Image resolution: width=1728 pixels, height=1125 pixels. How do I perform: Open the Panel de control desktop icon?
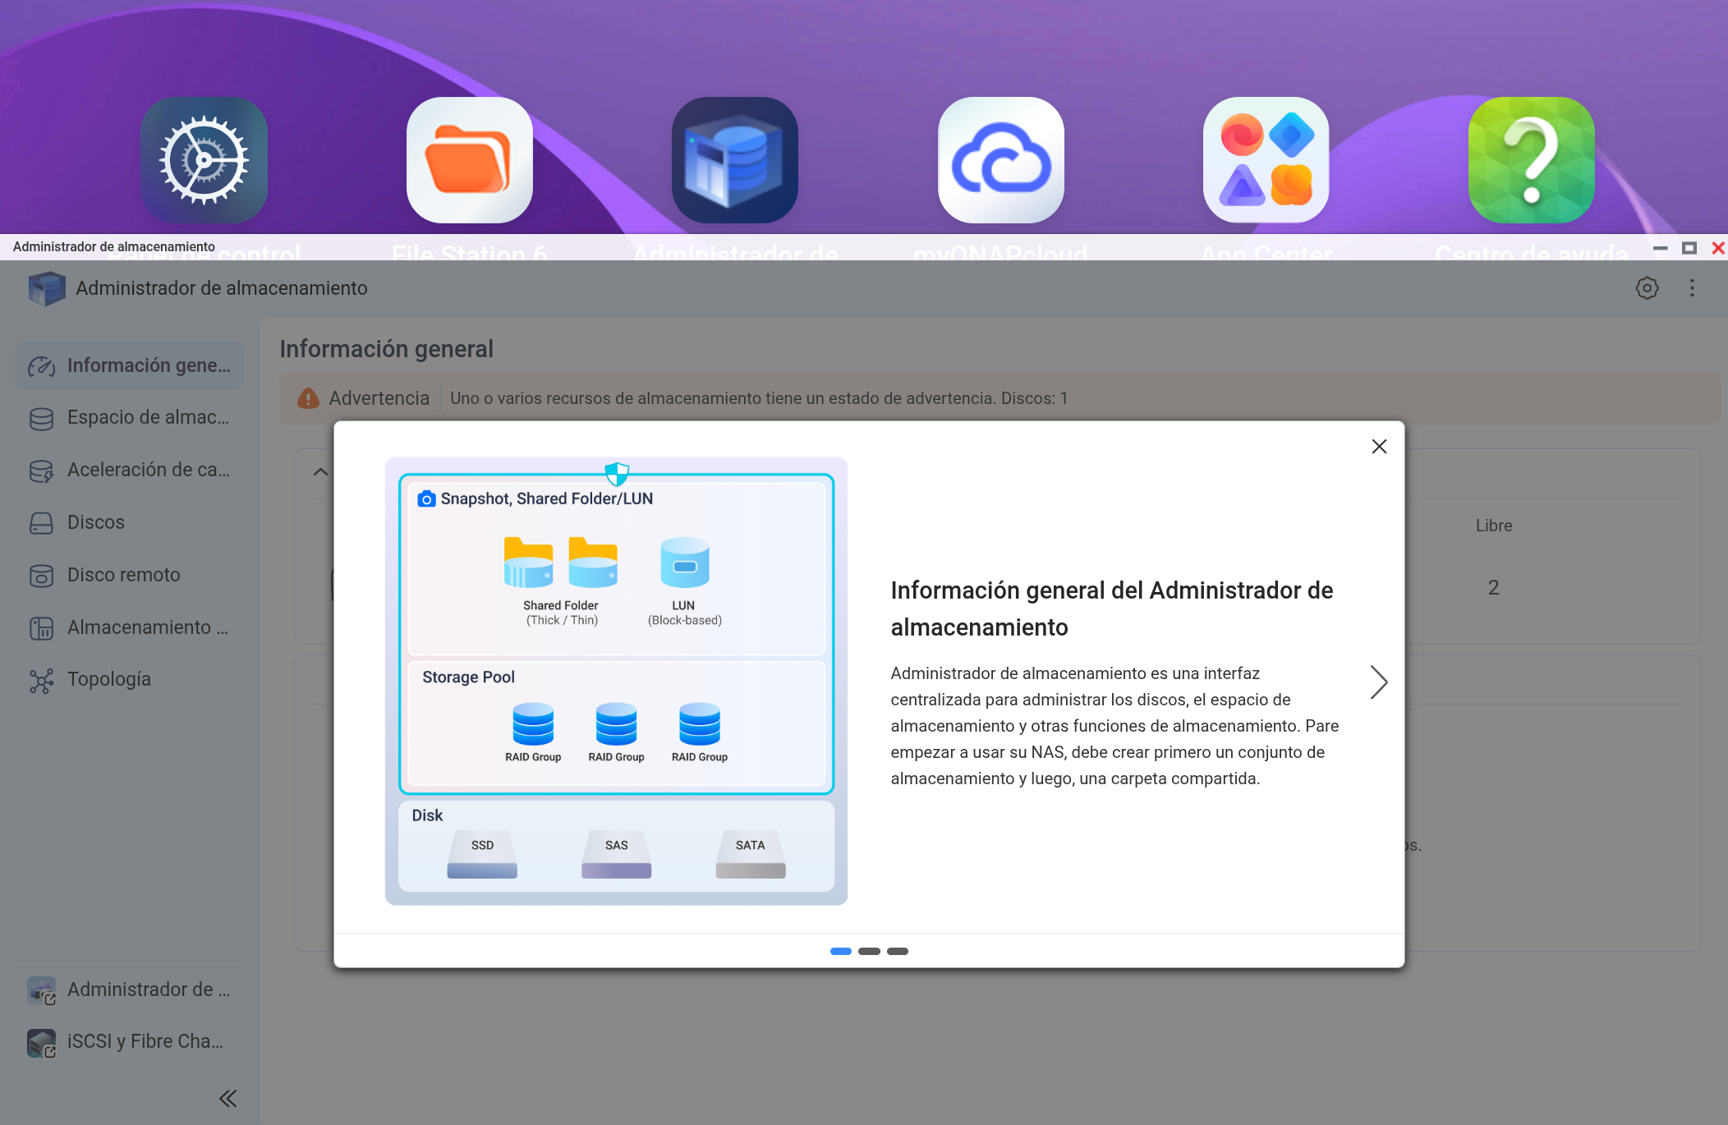[204, 160]
